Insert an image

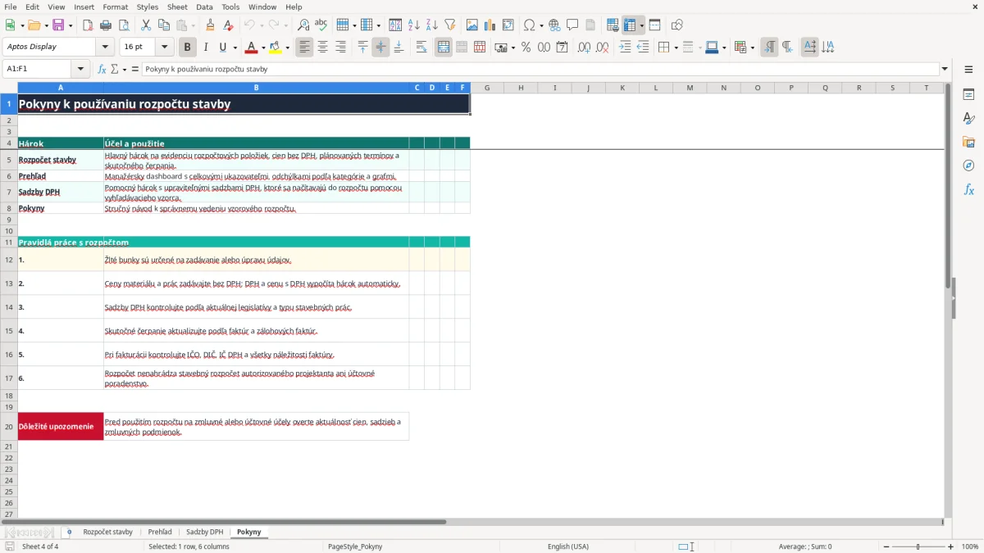[x=472, y=25]
